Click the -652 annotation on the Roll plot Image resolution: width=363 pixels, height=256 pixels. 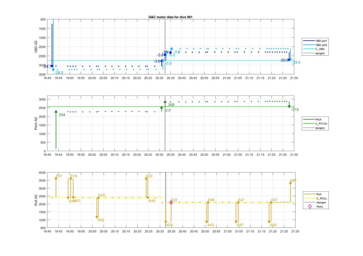(x=100, y=220)
